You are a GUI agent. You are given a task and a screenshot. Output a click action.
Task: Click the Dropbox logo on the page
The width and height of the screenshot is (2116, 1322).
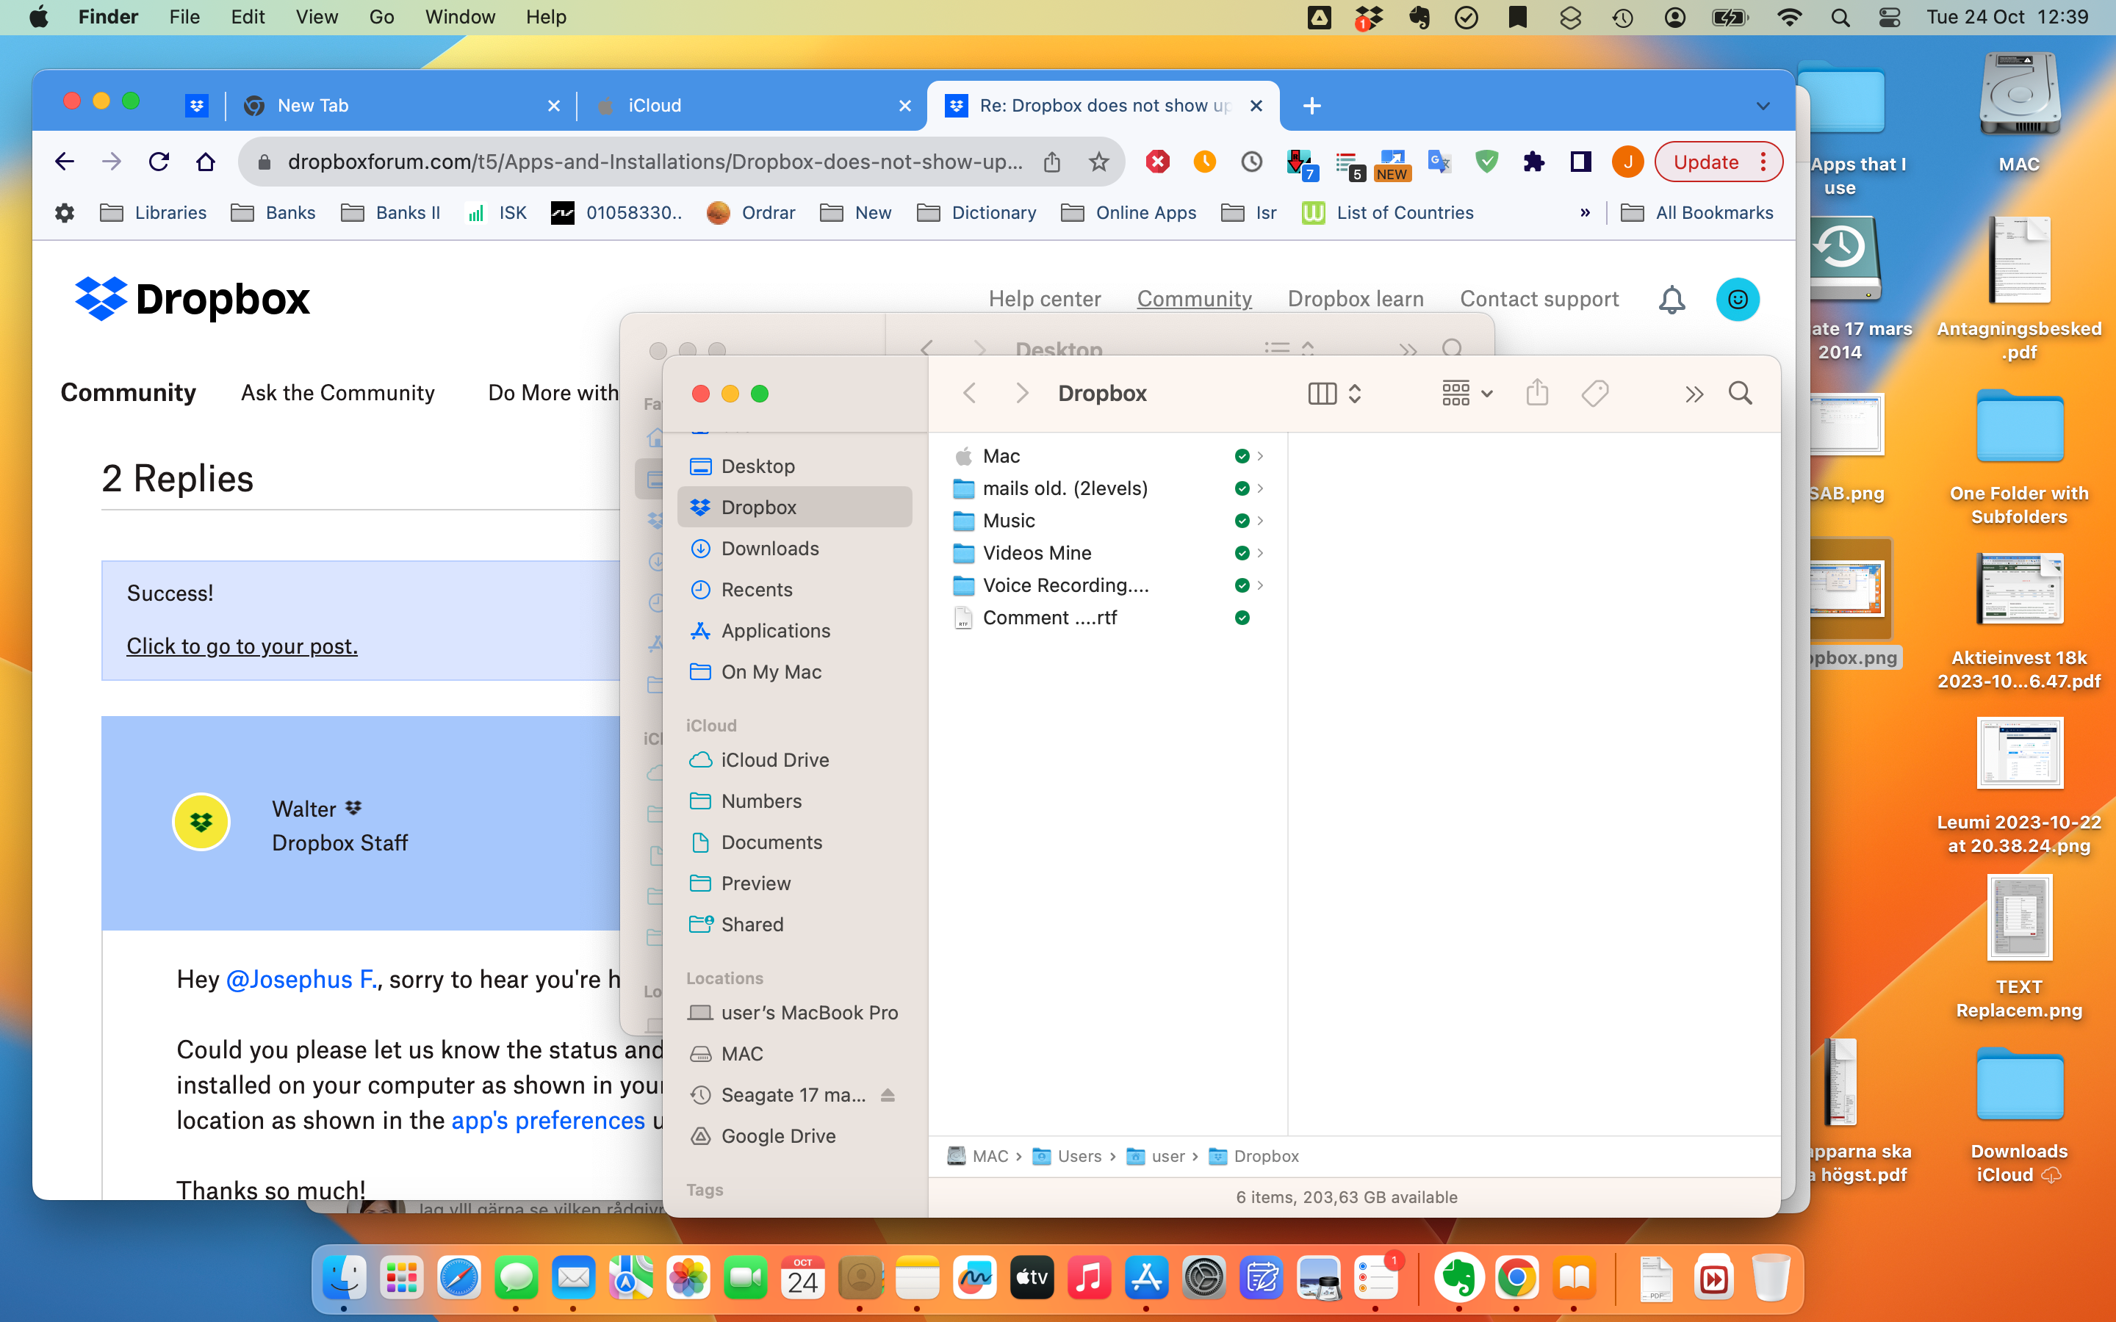(192, 299)
